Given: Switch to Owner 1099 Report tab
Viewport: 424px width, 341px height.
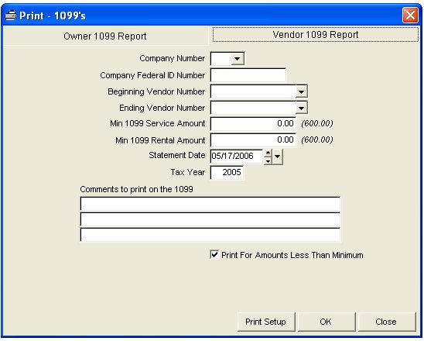Looking at the screenshot, I should [105, 36].
